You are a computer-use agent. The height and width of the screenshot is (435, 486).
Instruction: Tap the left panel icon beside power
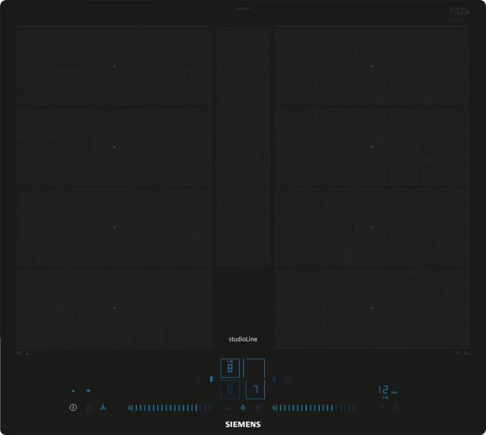89,408
